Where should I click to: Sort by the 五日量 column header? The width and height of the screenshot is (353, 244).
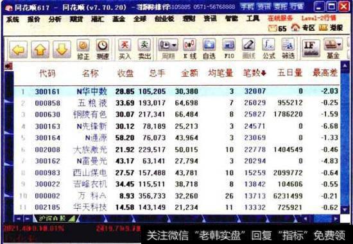[x=289, y=73]
